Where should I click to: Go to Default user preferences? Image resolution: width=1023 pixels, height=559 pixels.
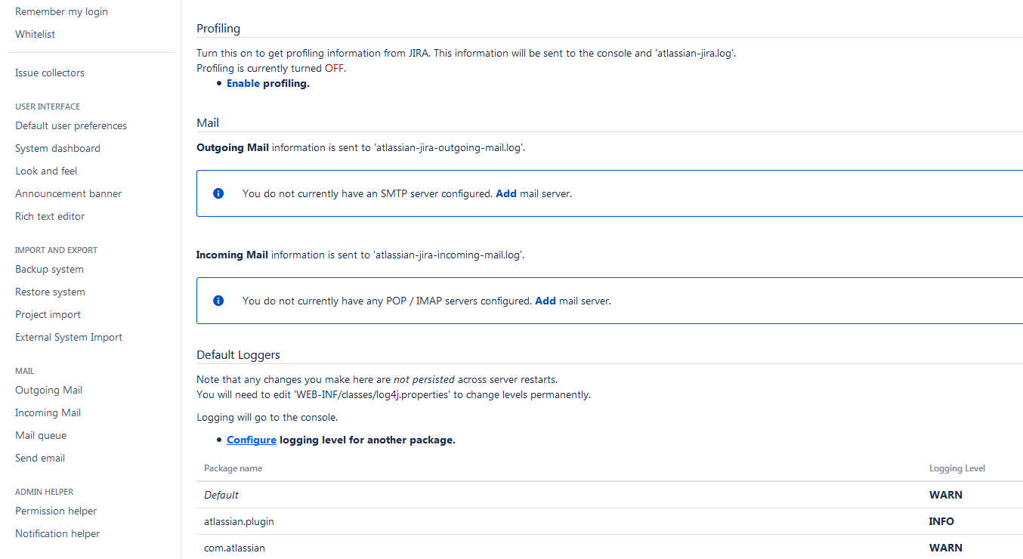71,125
